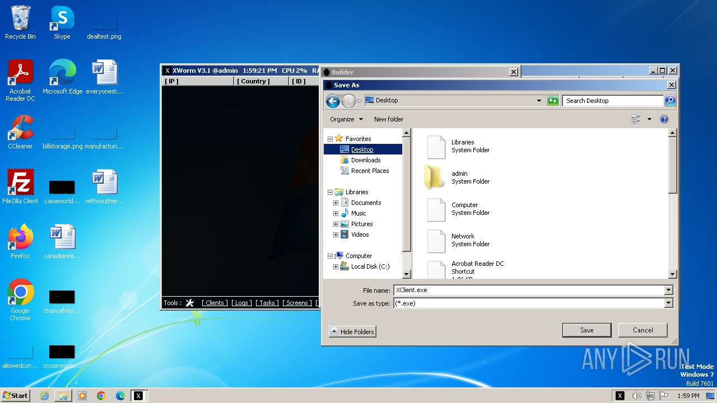Collapse the Computer tree node
Screen dimensions: 717x403
330,256
